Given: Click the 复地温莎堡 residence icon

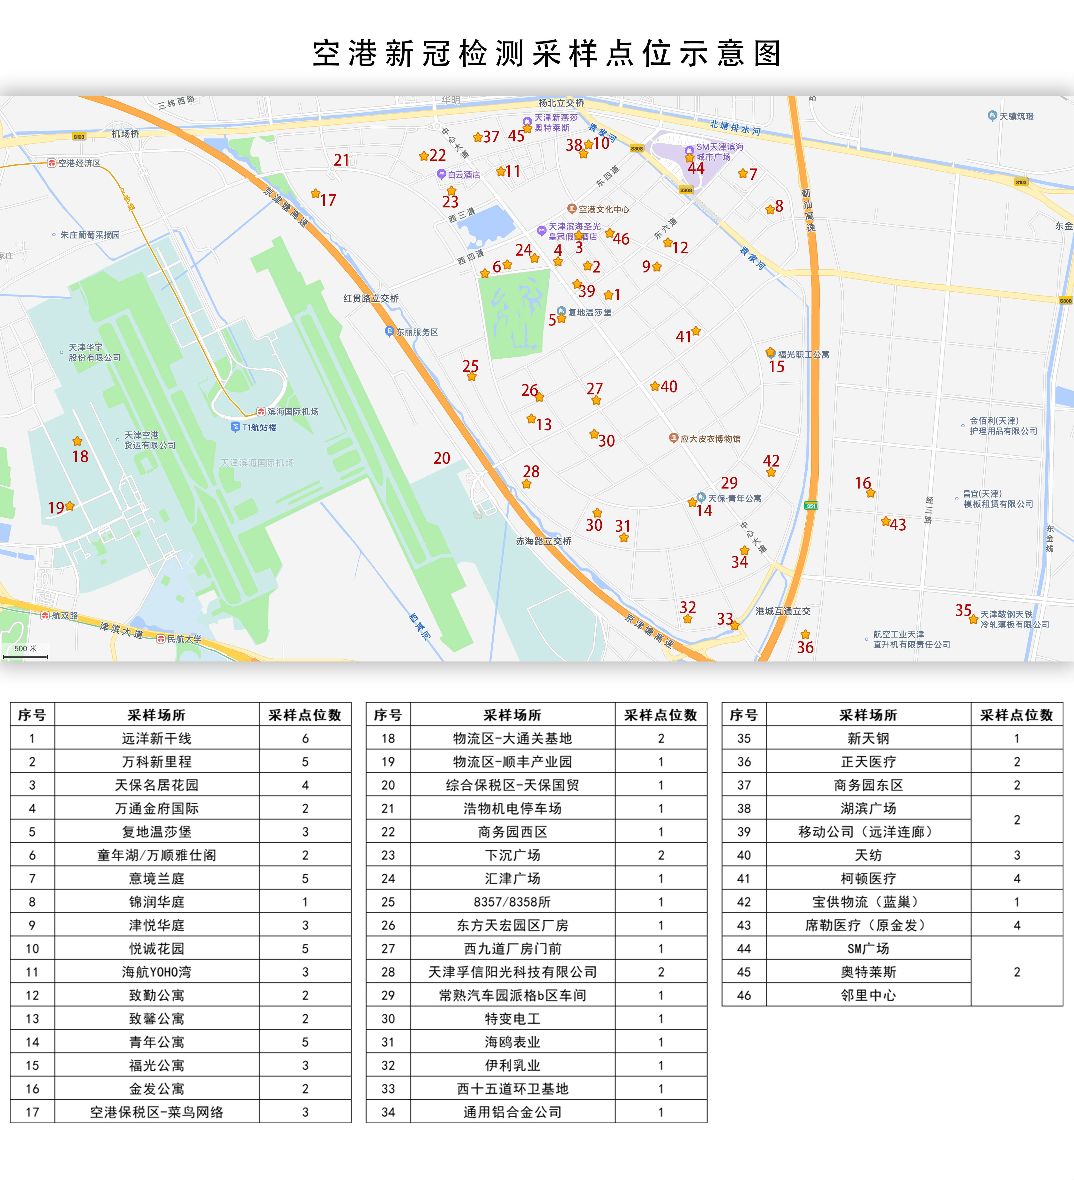Looking at the screenshot, I should click(561, 311).
